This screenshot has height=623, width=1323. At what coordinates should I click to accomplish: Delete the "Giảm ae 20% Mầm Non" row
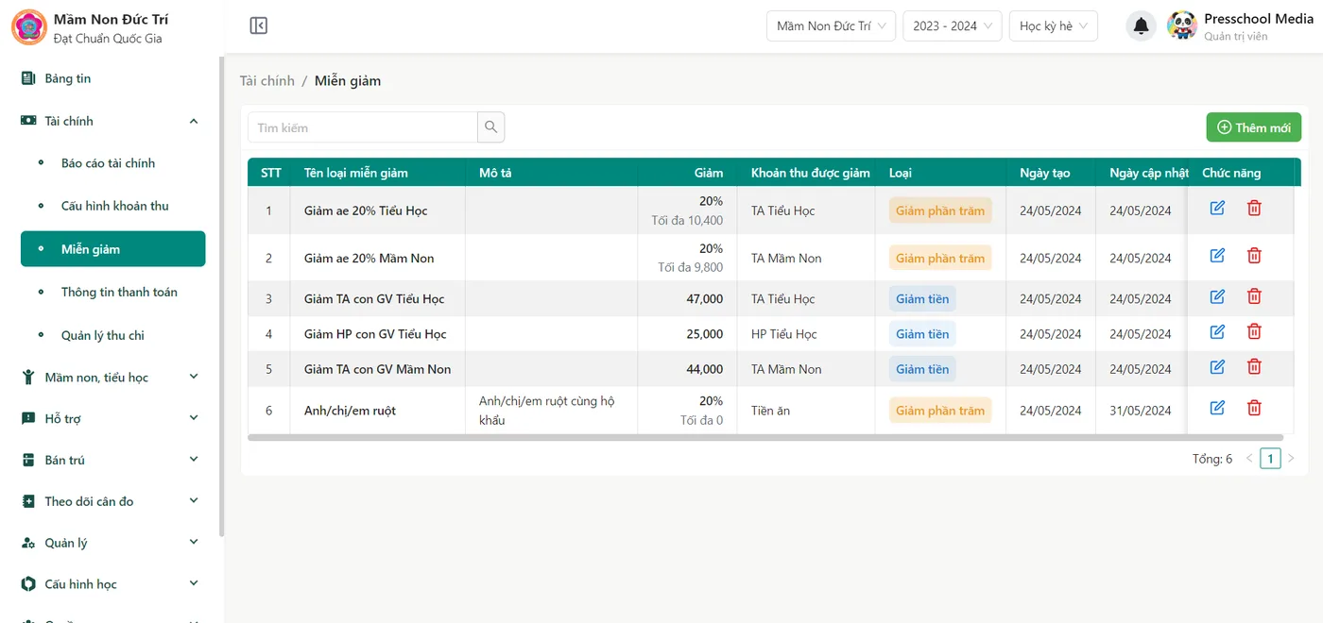click(x=1254, y=255)
